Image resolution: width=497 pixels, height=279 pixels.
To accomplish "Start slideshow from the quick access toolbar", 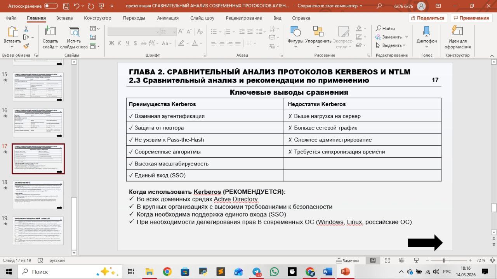I will click(x=102, y=6).
